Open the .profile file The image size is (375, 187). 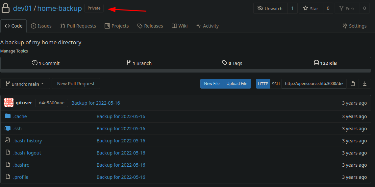(21, 177)
